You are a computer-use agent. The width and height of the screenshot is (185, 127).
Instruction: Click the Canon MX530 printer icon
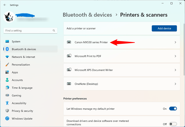click(x=69, y=42)
